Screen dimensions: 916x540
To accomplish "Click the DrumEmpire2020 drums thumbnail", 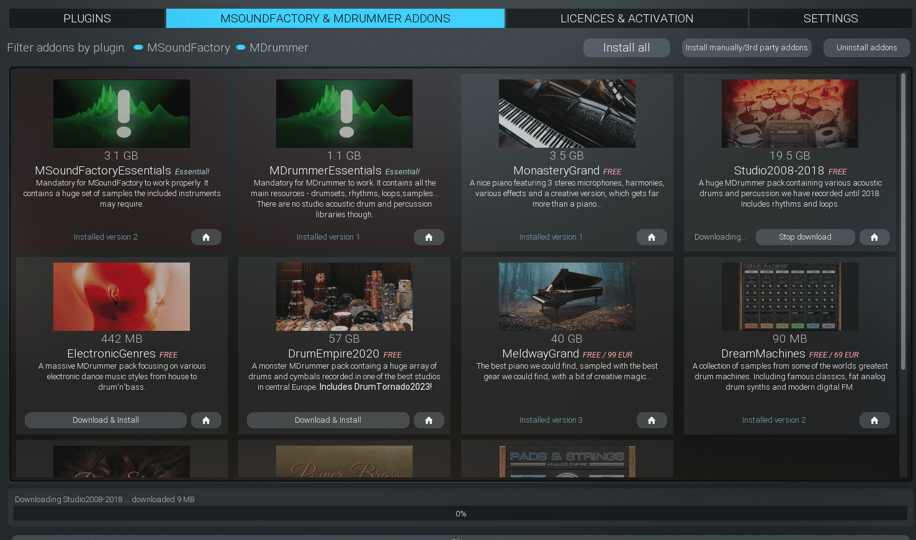I will pyautogui.click(x=344, y=297).
